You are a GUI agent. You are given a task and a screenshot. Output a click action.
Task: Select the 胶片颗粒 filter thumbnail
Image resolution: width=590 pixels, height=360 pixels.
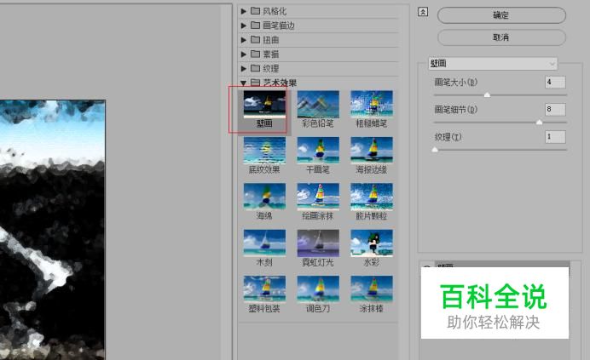(x=372, y=197)
